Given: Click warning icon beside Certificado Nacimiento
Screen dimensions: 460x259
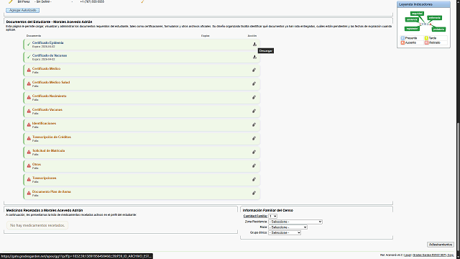Looking at the screenshot, I should pyautogui.click(x=29, y=98).
